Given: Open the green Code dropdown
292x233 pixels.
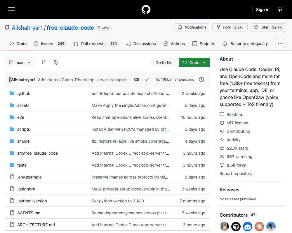Looking at the screenshot, I should (194, 63).
